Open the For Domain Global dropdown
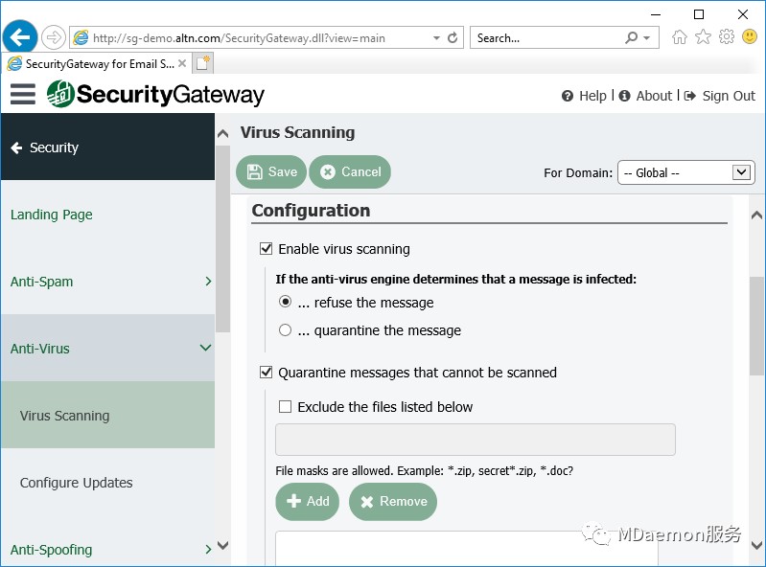The height and width of the screenshot is (567, 766). click(x=686, y=172)
